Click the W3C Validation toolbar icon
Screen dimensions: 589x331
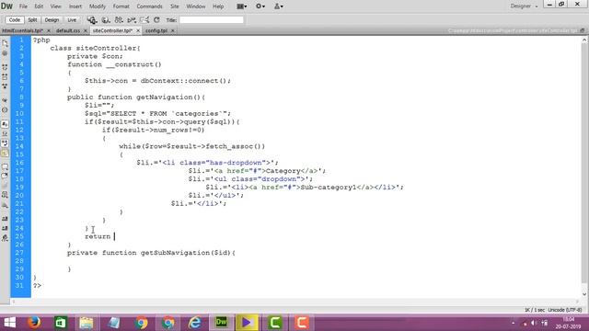(x=132, y=20)
